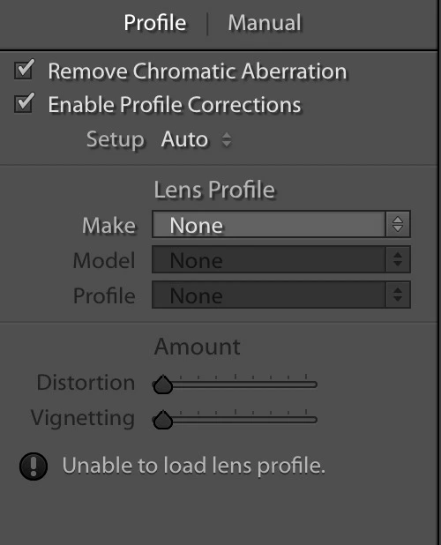Select the Profile tab

[x=155, y=23]
